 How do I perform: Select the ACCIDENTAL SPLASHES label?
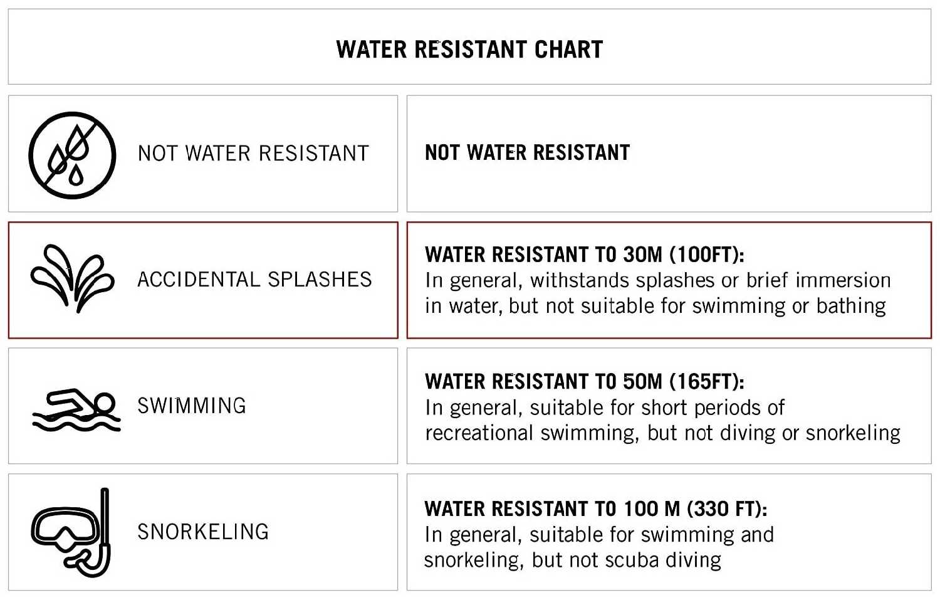click(254, 280)
